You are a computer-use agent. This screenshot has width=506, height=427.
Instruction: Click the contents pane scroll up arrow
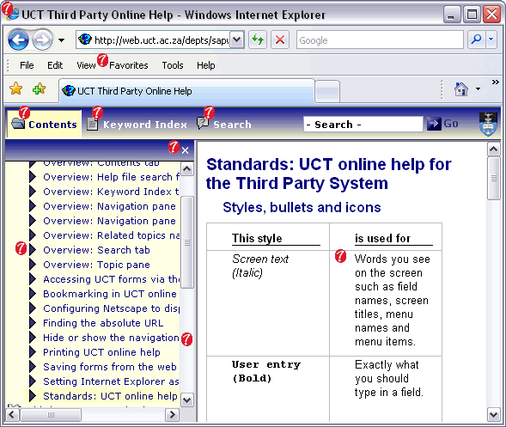pyautogui.click(x=187, y=169)
